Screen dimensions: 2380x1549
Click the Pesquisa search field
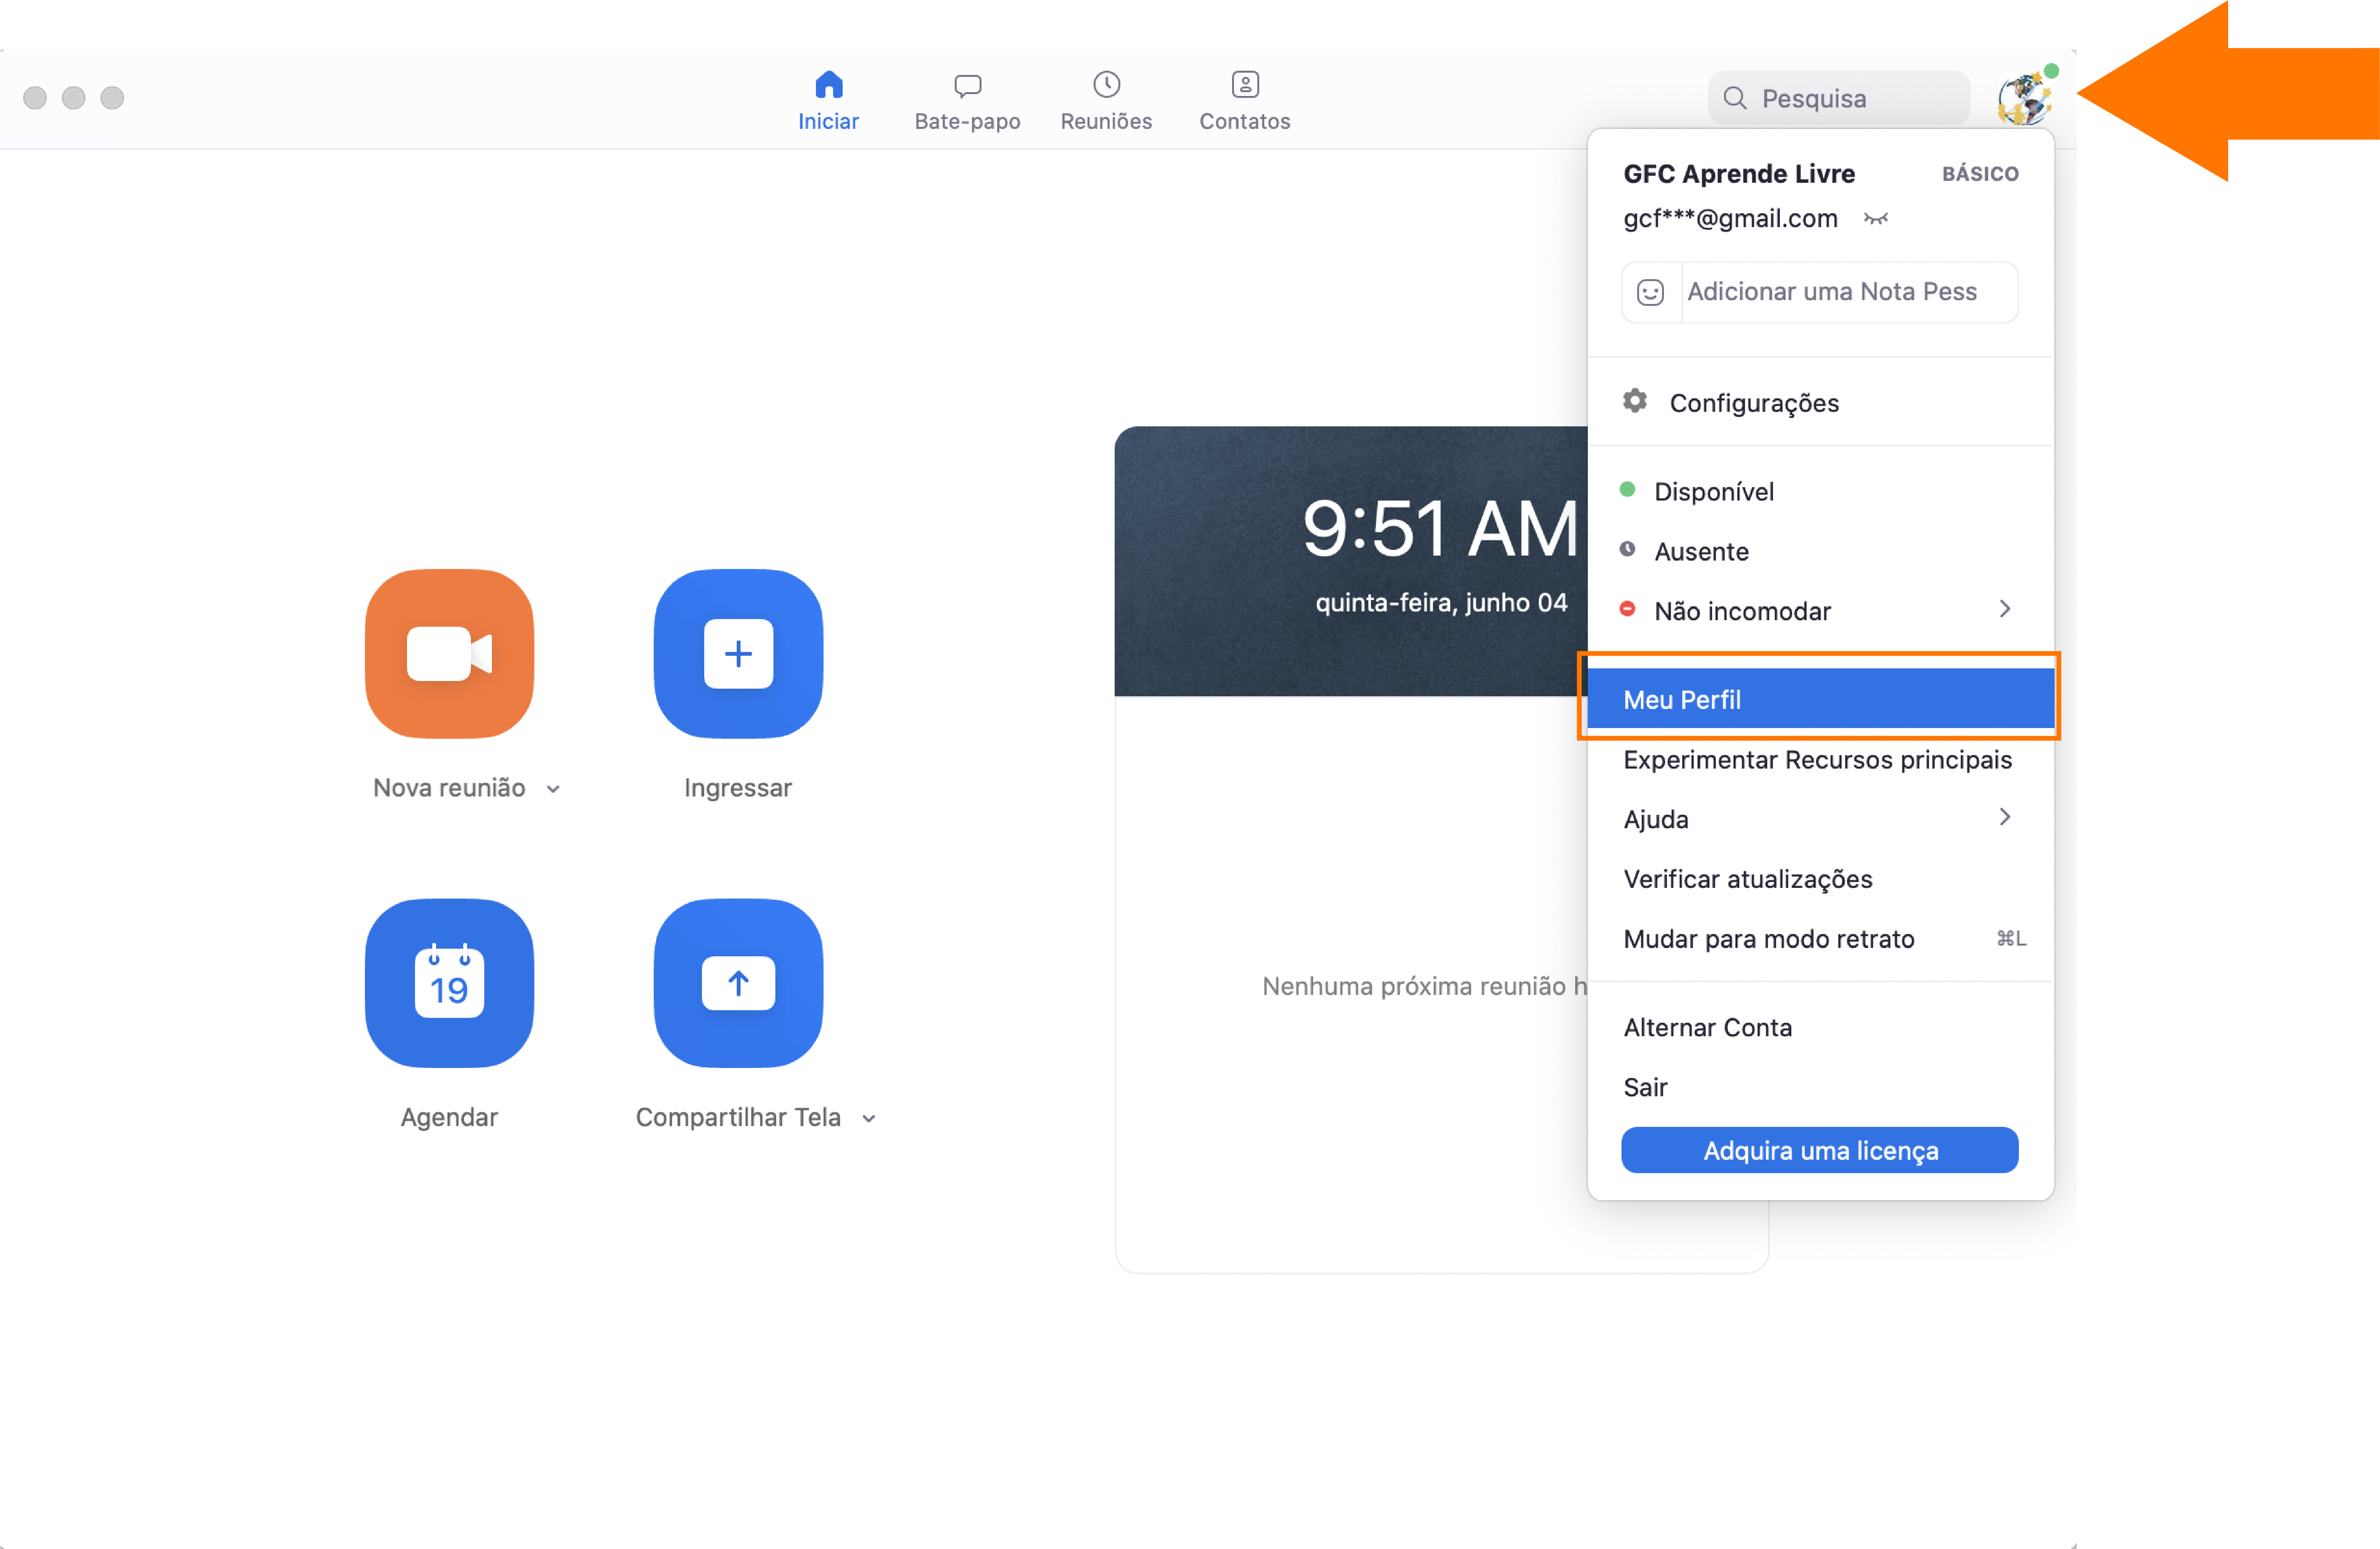1839,98
